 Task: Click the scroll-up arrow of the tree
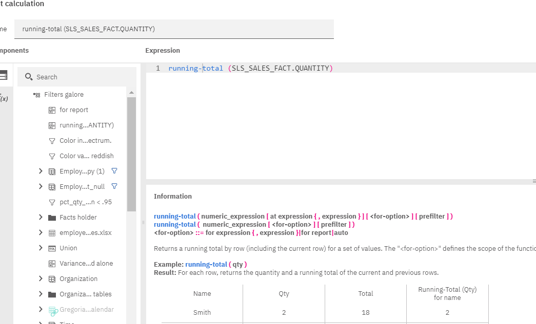(132, 93)
